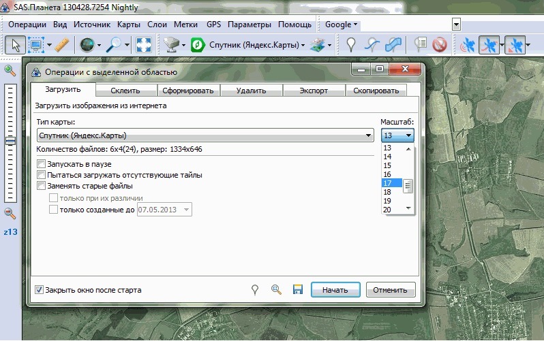Open the Вид menu
Screen dimensions: 544x341
[60, 25]
